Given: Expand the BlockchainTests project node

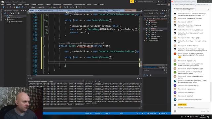Looking at the screenshot, I should 145,41.
